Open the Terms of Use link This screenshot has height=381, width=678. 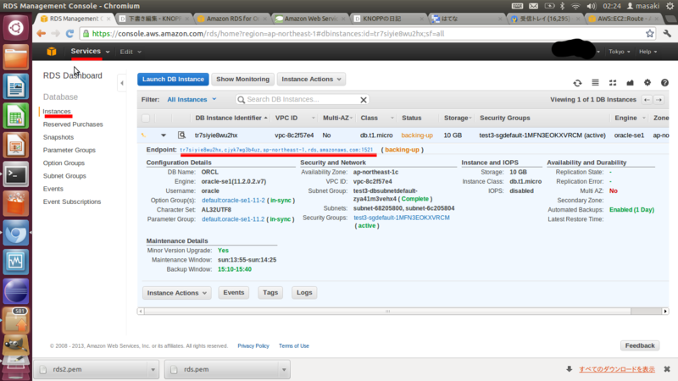294,346
